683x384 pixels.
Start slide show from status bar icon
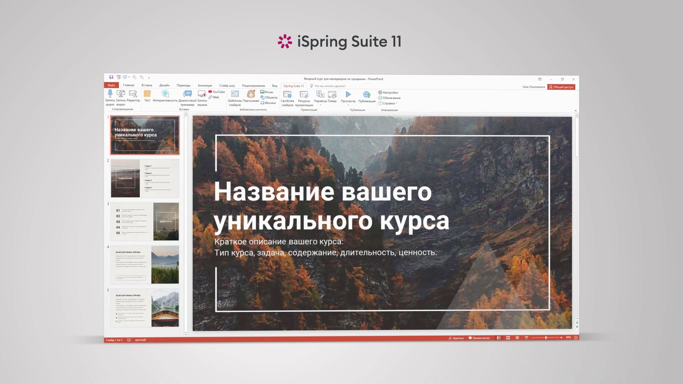[526, 338]
